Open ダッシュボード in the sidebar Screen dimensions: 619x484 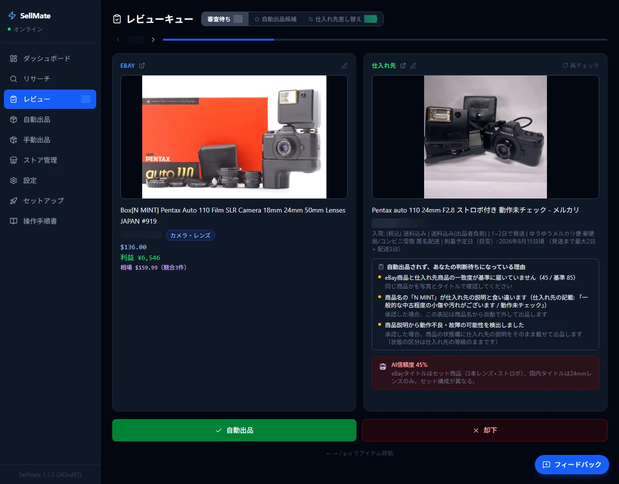(50, 59)
